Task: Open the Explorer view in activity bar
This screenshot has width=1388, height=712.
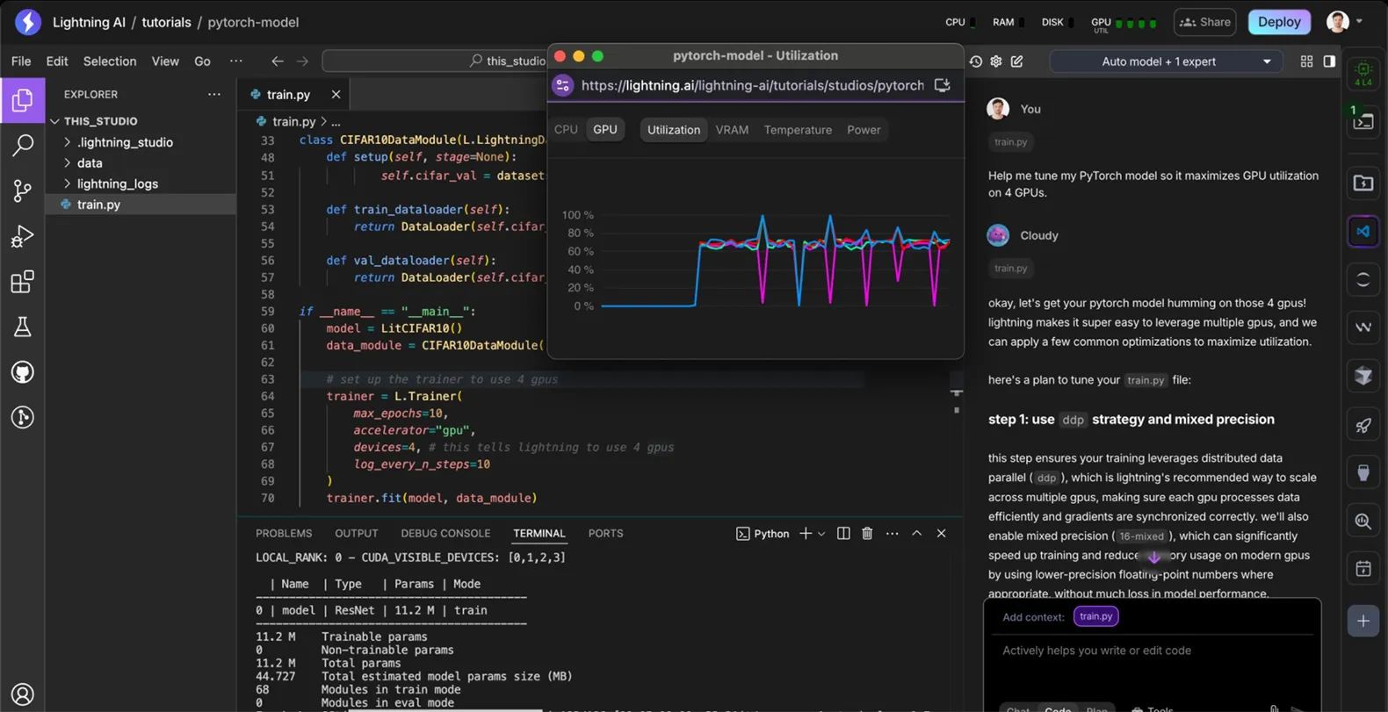Action: coord(23,99)
